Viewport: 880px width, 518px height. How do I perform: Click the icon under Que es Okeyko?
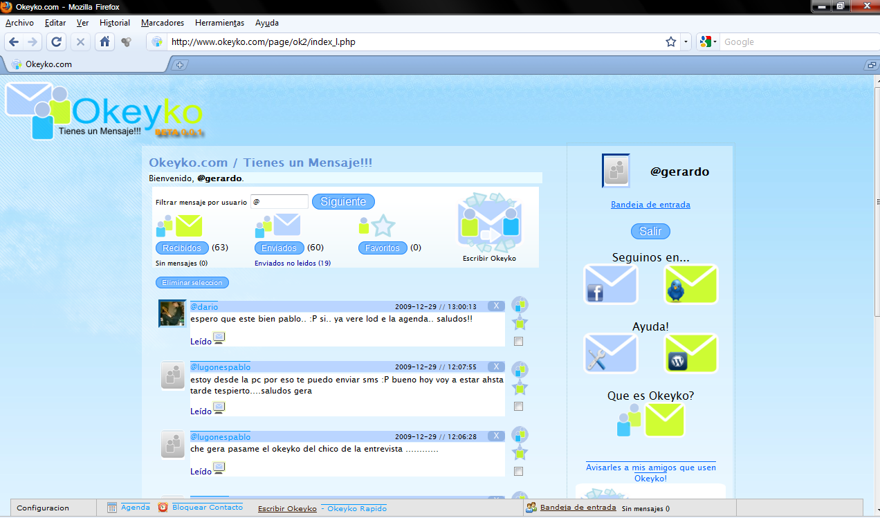[x=650, y=420]
